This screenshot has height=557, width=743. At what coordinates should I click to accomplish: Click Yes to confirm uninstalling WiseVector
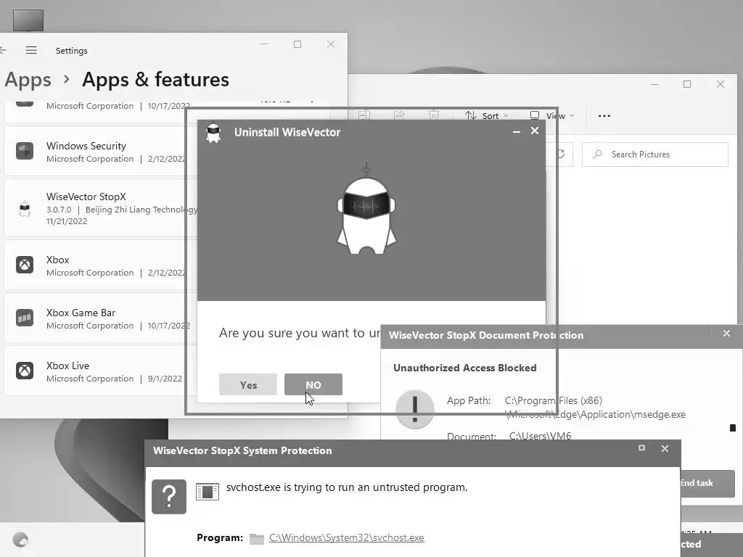248,384
